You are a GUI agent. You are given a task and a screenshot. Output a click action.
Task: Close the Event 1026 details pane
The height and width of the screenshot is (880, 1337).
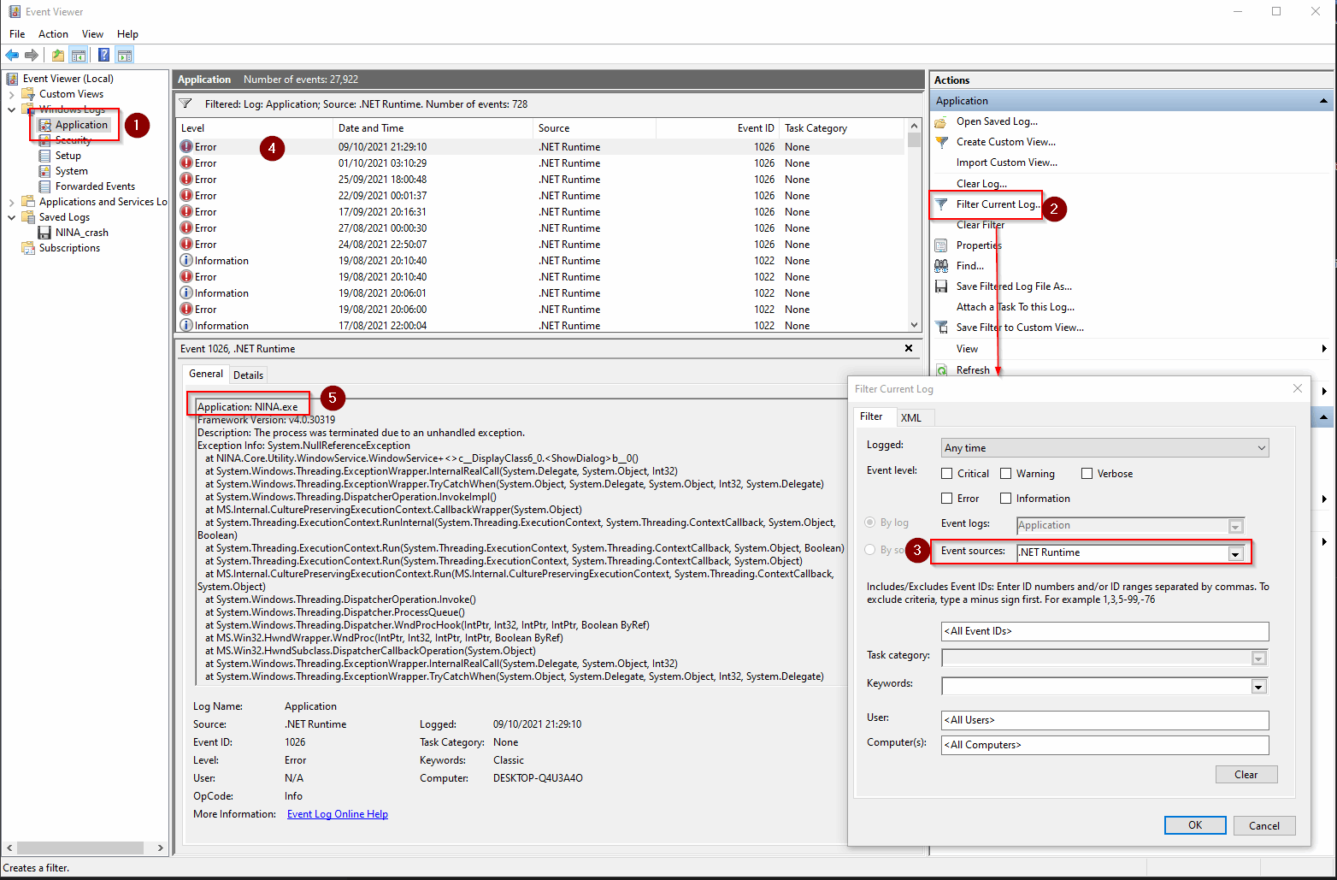tap(909, 348)
